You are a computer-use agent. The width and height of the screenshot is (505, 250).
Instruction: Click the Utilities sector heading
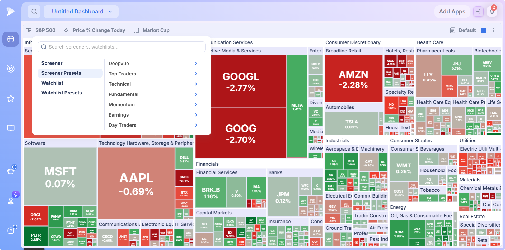[468, 141]
